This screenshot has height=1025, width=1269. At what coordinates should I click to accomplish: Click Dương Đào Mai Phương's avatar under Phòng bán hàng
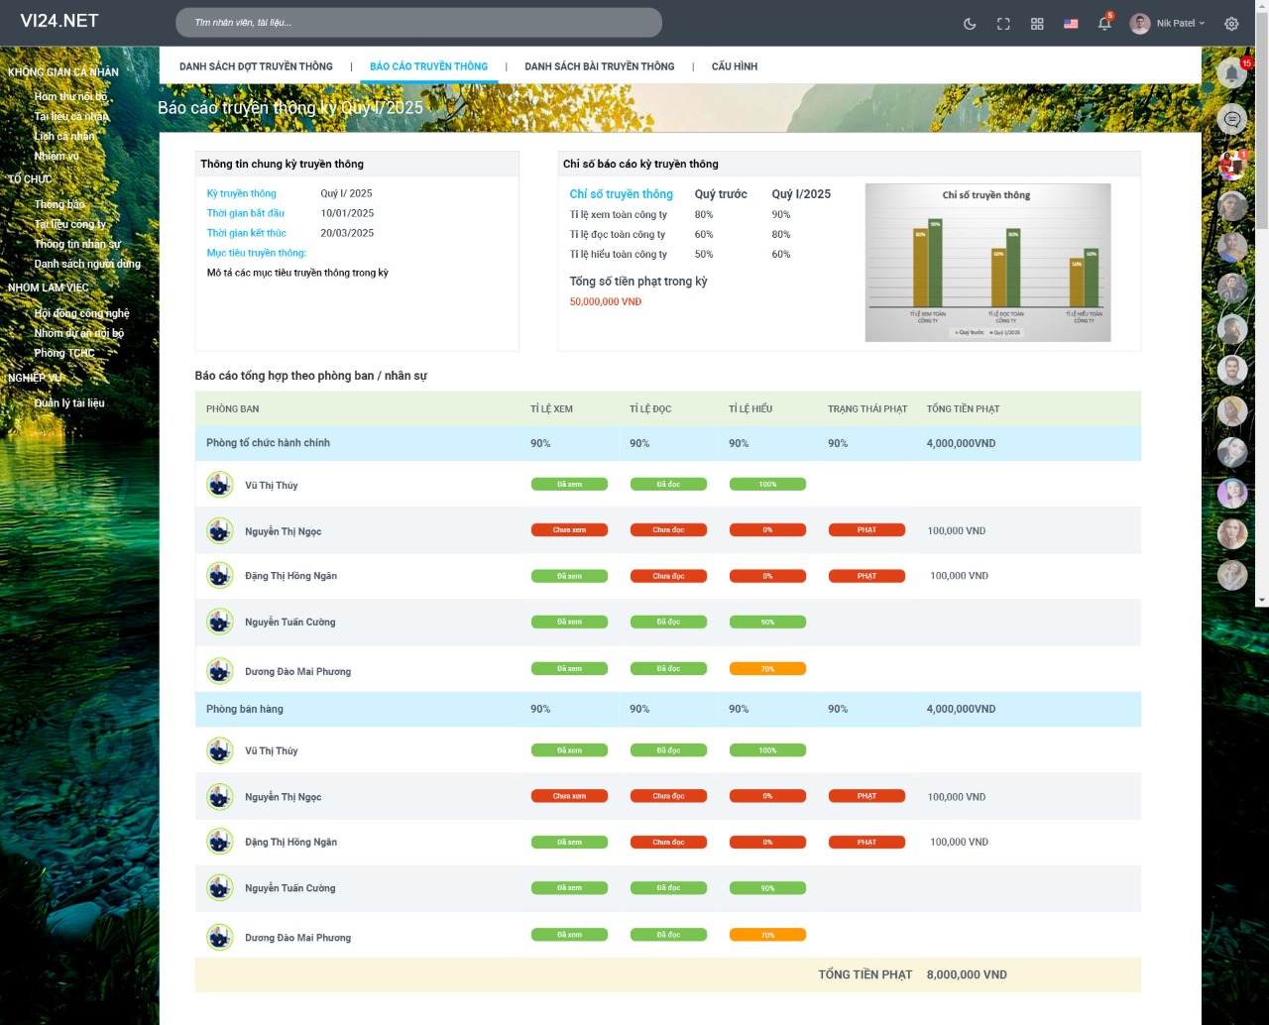(220, 937)
